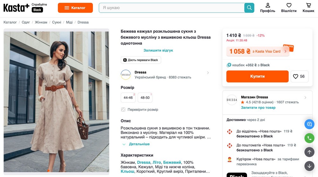Select size 44-46
This screenshot has height=177, width=318.
click(128, 98)
